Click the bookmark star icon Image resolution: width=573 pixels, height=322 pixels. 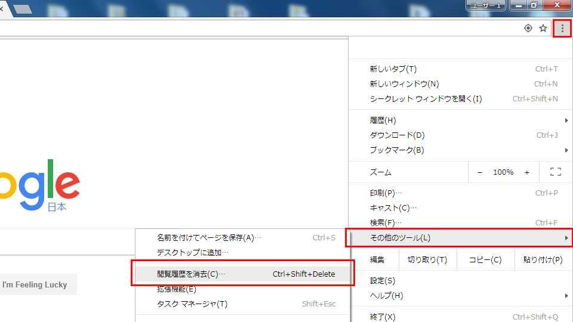[x=543, y=28]
